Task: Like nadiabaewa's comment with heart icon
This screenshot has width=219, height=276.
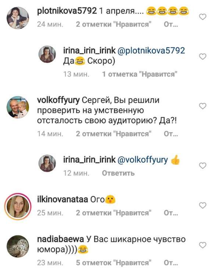Action: pos(203,245)
